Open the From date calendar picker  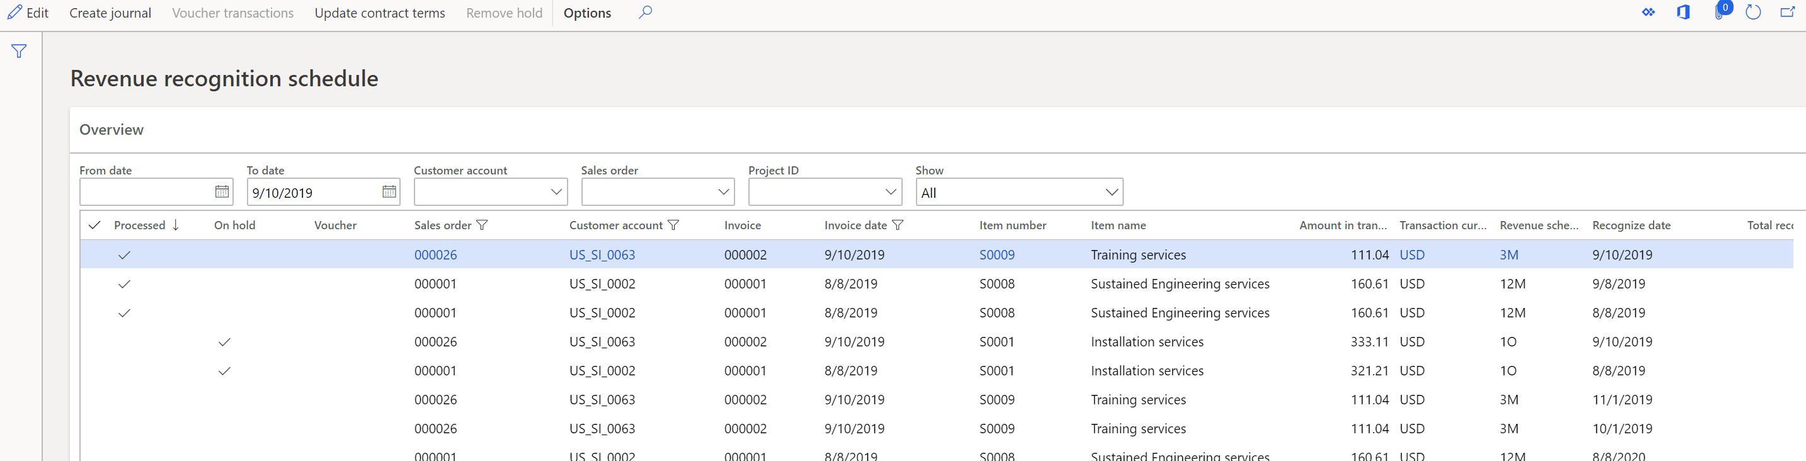222,192
